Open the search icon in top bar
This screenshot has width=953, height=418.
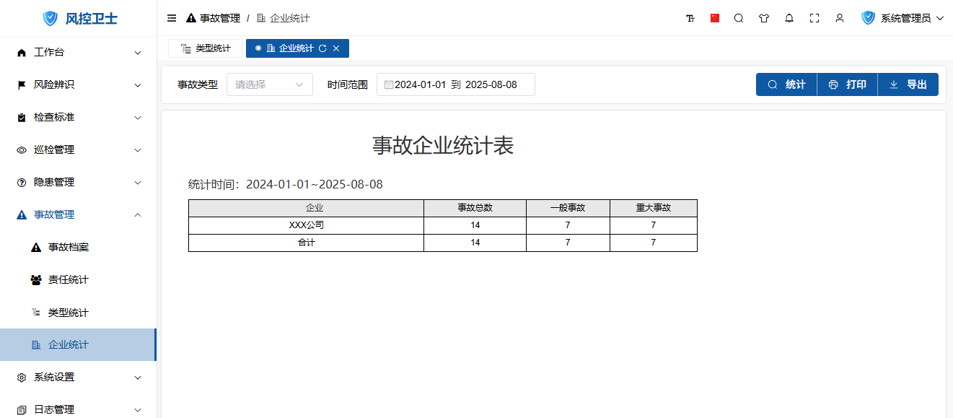coord(739,19)
